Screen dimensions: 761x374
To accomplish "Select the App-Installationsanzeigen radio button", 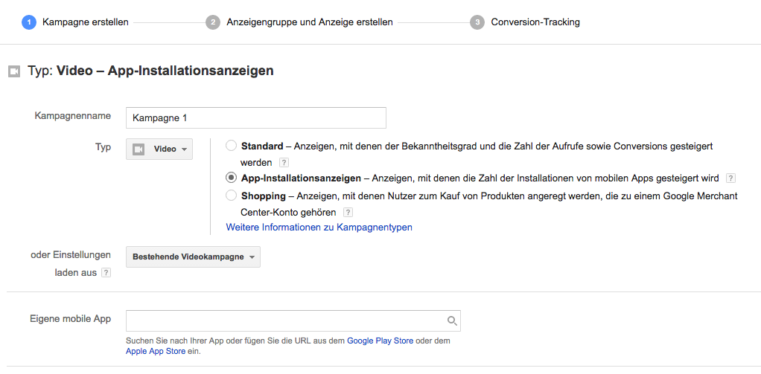I will 231,178.
